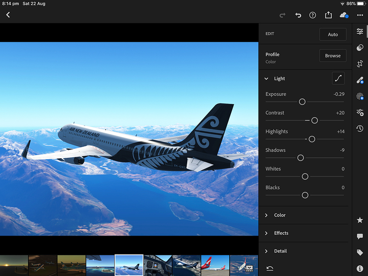Image resolution: width=368 pixels, height=276 pixels.
Task: Select the Healing brush tool
Action: pyautogui.click(x=360, y=80)
